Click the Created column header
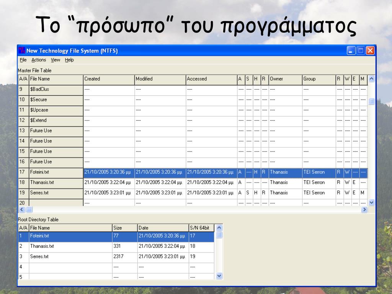This screenshot has width=392, height=294. [x=109, y=80]
